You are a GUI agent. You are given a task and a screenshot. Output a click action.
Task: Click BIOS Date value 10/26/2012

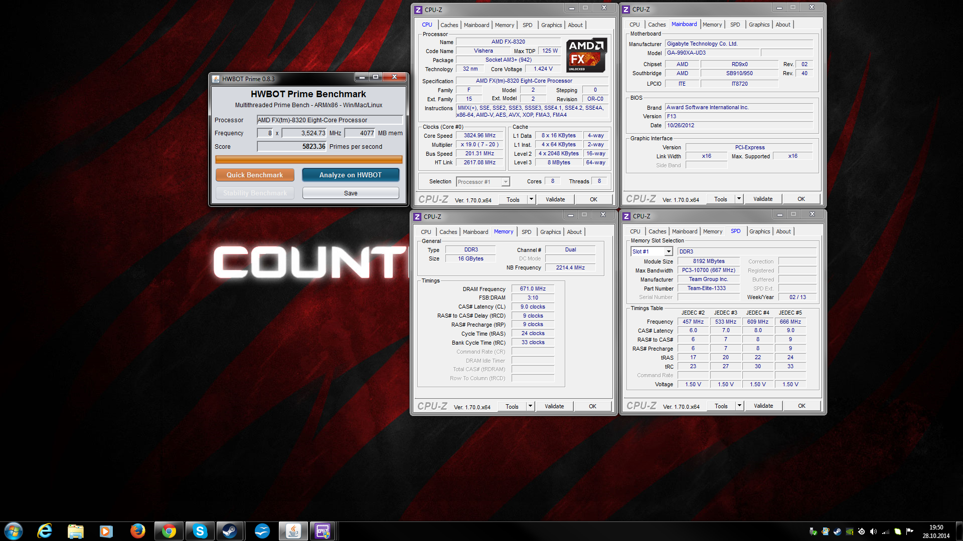(x=739, y=125)
